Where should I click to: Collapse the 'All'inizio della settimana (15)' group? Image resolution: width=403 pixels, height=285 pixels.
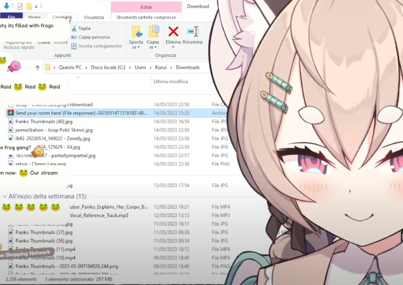pyautogui.click(x=5, y=197)
